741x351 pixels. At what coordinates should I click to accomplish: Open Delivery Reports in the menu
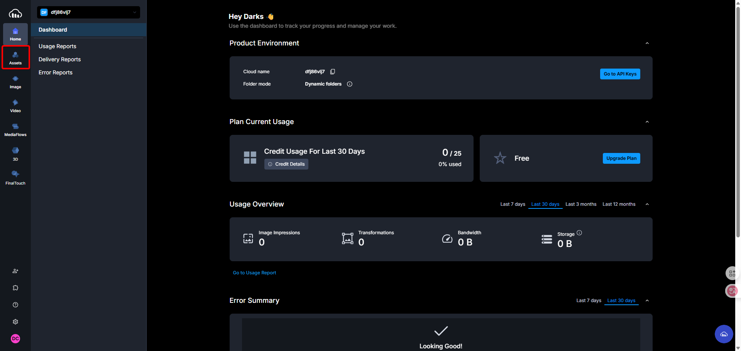click(60, 59)
